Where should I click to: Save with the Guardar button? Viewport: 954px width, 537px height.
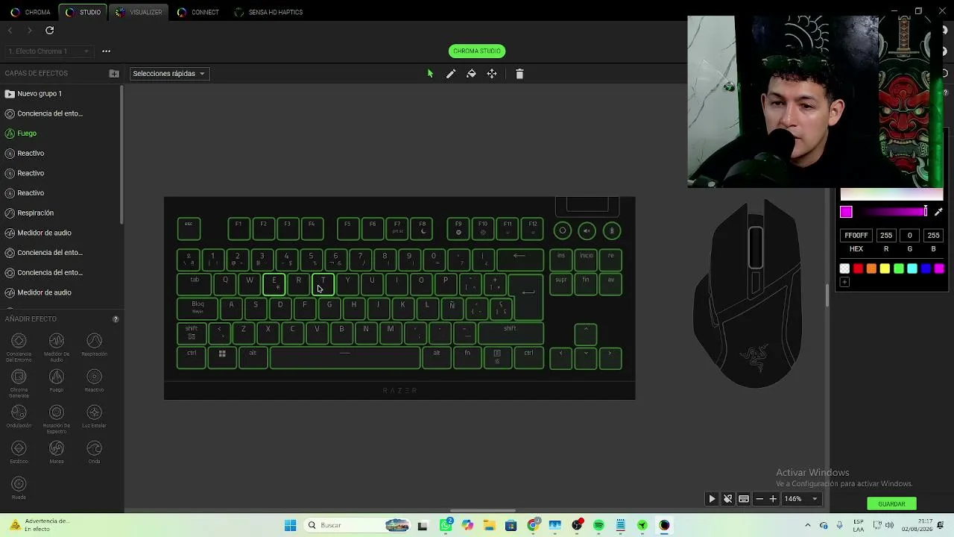[x=891, y=503]
